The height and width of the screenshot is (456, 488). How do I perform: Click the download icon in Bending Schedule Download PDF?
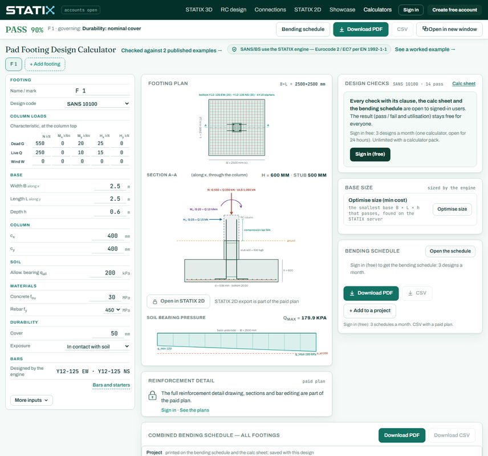352,293
